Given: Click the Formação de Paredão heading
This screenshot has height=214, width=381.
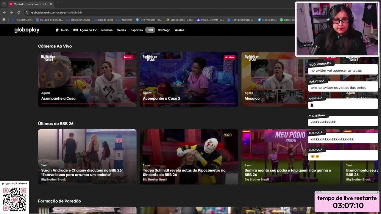Looking at the screenshot, I should click(60, 201).
